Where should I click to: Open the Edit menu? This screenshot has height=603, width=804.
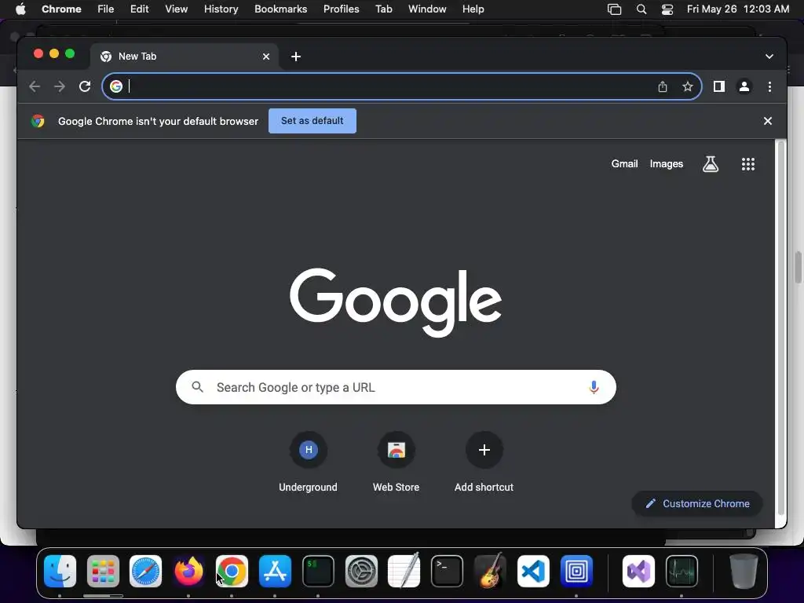140,9
